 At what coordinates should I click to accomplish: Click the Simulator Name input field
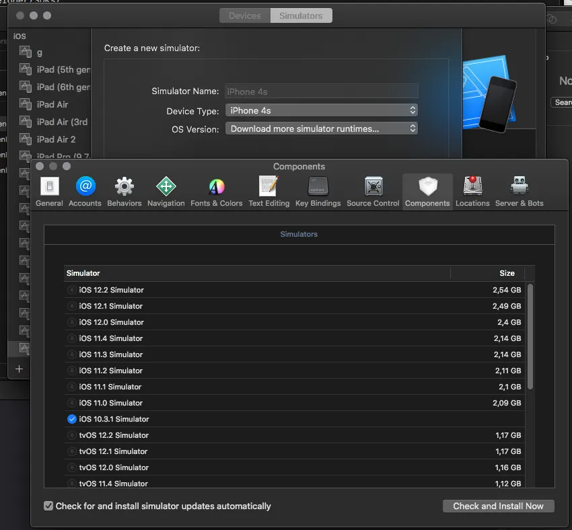322,91
